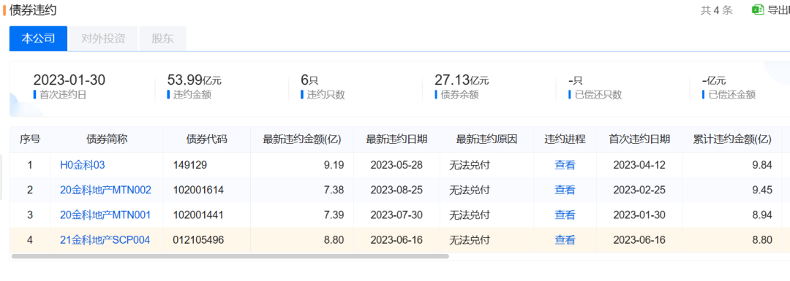Image resolution: width=790 pixels, height=281 pixels.
Task: Click the 累计违约金额(亿) column header
Action: (x=732, y=139)
